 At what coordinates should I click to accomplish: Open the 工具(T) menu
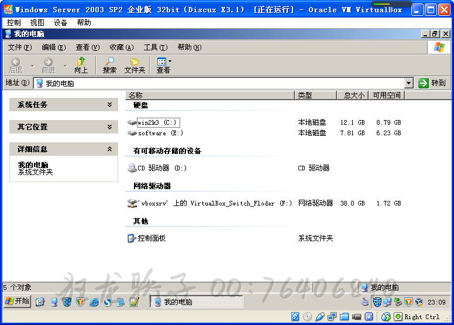tap(156, 47)
